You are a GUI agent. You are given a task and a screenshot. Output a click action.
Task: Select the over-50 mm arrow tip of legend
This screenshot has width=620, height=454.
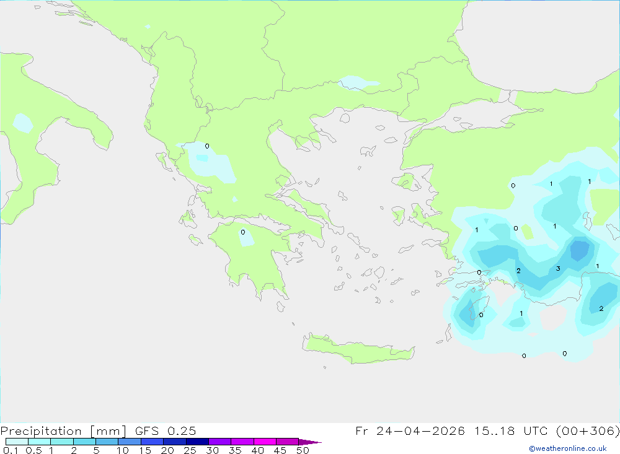tap(309, 442)
